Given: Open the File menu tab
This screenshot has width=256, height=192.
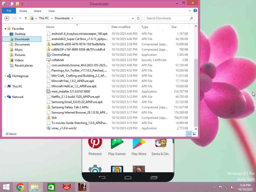Looking at the screenshot, I should tap(9, 11).
